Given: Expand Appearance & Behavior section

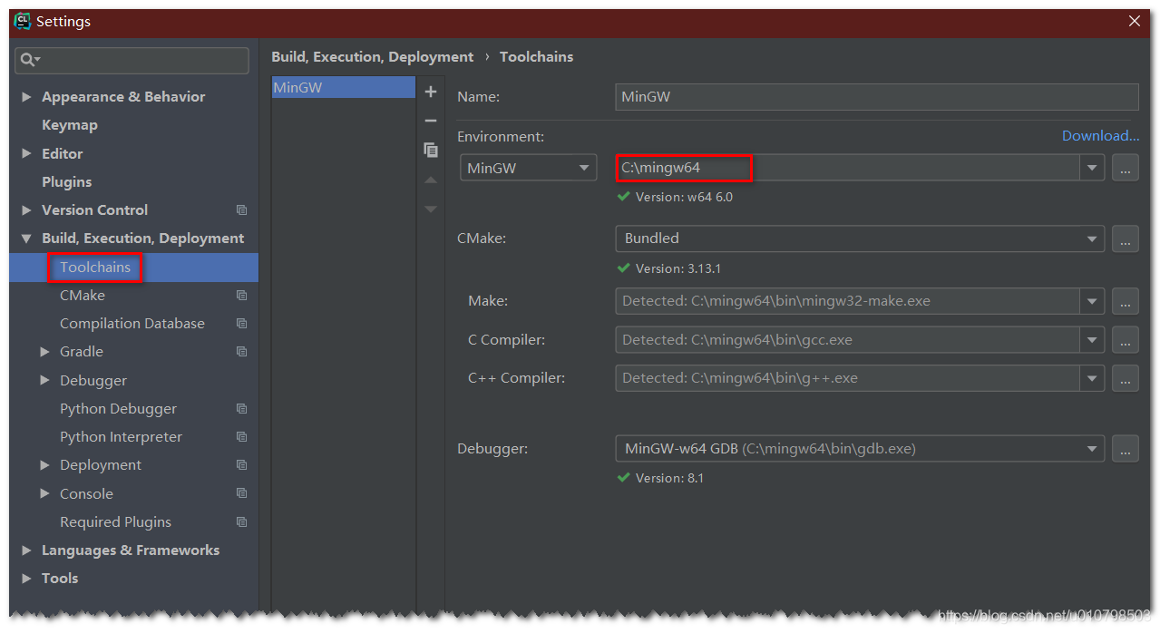Looking at the screenshot, I should point(26,97).
